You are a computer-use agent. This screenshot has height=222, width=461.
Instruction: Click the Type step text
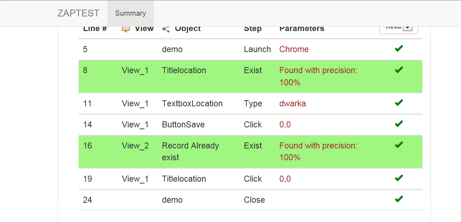pos(253,104)
